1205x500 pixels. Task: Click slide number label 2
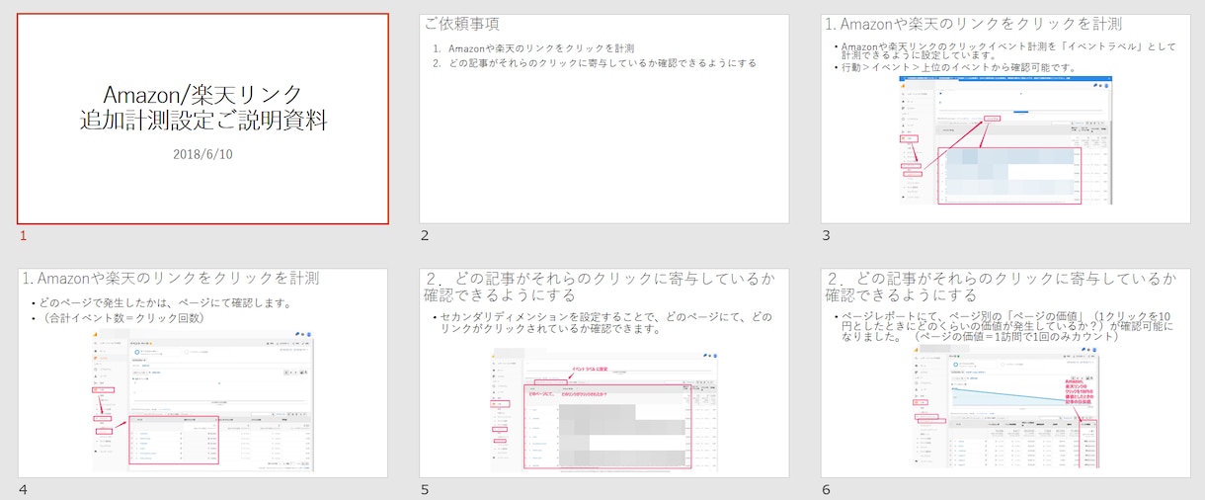click(425, 235)
